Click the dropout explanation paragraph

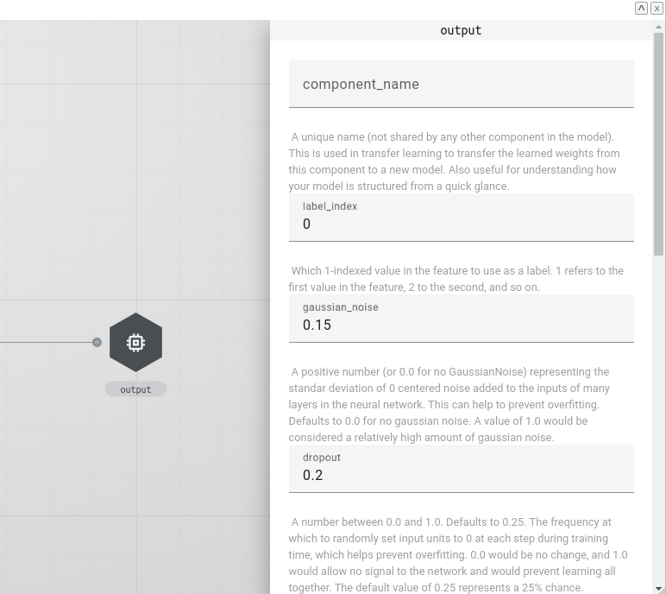pos(457,554)
